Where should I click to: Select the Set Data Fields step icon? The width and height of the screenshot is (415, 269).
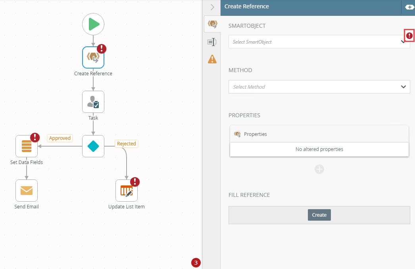27,146
